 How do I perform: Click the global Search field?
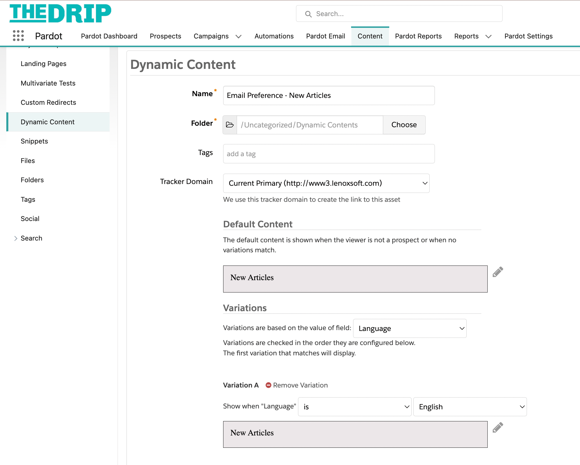click(399, 14)
